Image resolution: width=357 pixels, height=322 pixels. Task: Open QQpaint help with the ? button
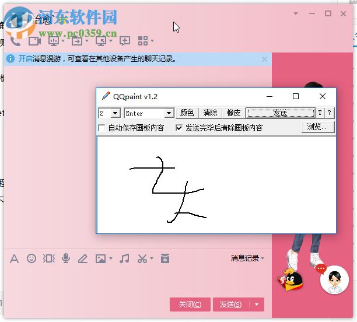(329, 113)
